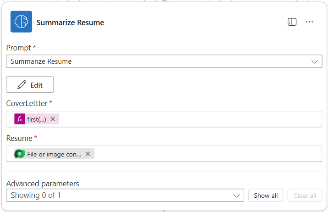Select the first(...) expression token text
The height and width of the screenshot is (212, 328).
37,119
